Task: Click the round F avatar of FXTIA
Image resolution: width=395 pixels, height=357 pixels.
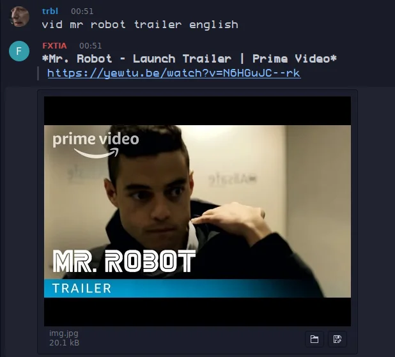Action: [19, 51]
